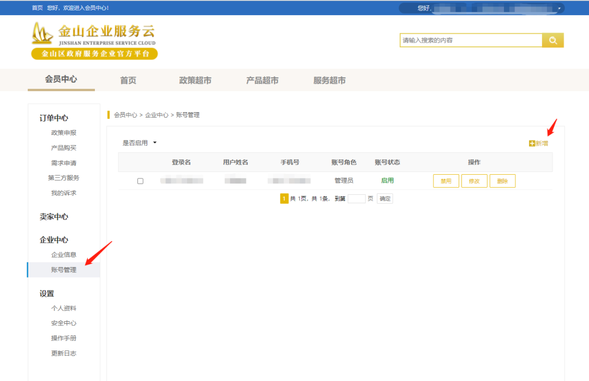Open 政策申报 under 订单中心
The image size is (589, 381).
tap(64, 133)
